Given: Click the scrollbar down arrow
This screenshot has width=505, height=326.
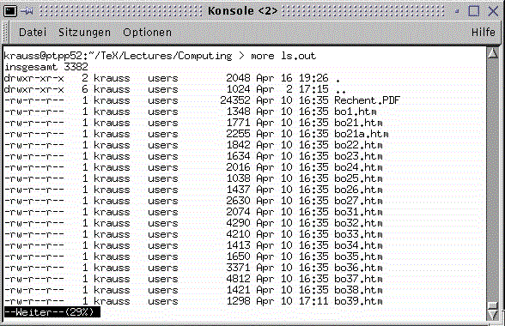Looking at the screenshot, I should [x=492, y=314].
